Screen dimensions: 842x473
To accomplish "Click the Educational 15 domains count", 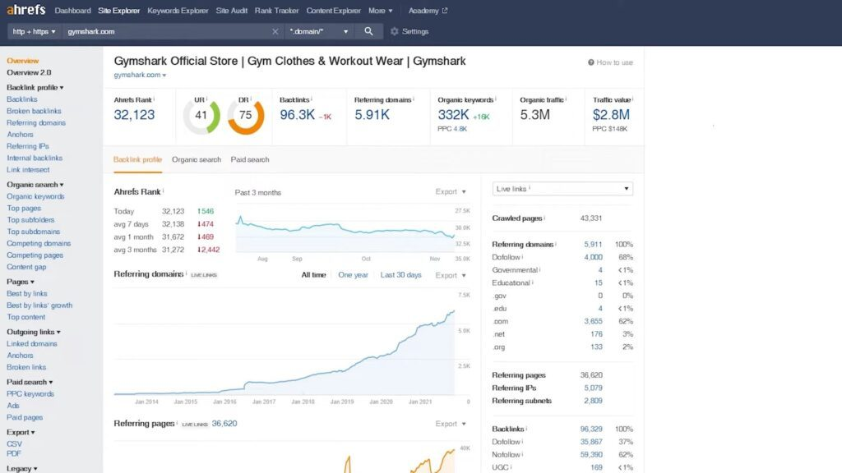I will [x=599, y=283].
